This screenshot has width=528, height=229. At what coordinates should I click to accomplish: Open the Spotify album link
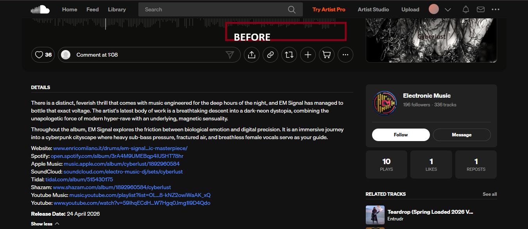point(117,156)
